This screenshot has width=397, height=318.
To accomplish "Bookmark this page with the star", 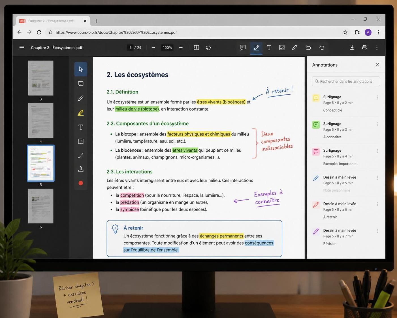I will [345, 32].
